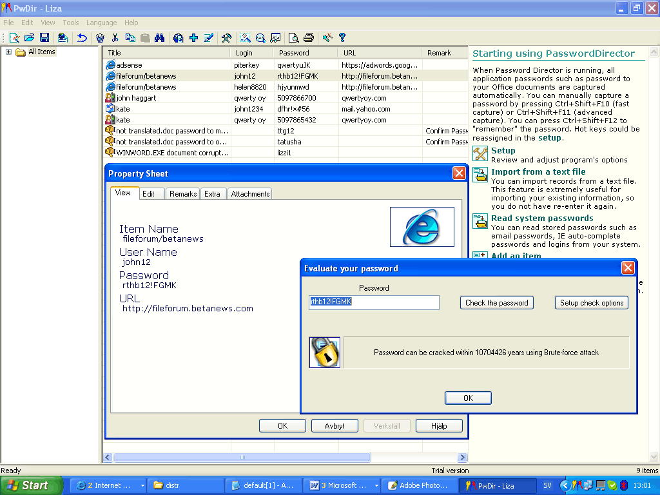Screen dimensions: 660x495
Task: Sort list by the Password column header
Action: tap(306, 53)
